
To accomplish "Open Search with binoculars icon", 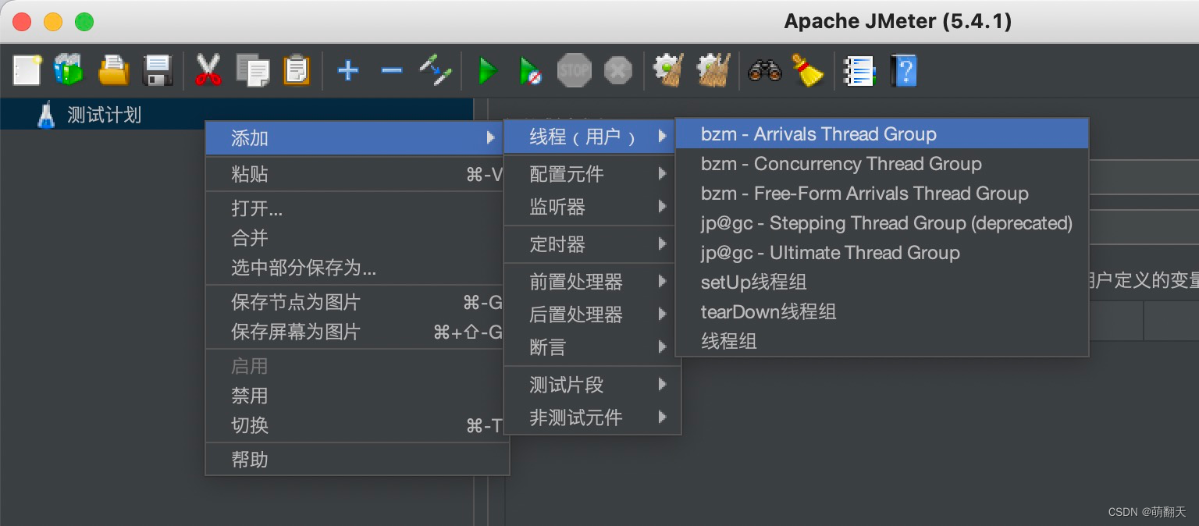I will coord(764,71).
